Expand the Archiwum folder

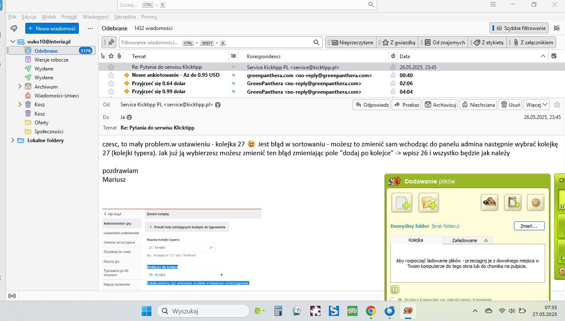click(20, 86)
